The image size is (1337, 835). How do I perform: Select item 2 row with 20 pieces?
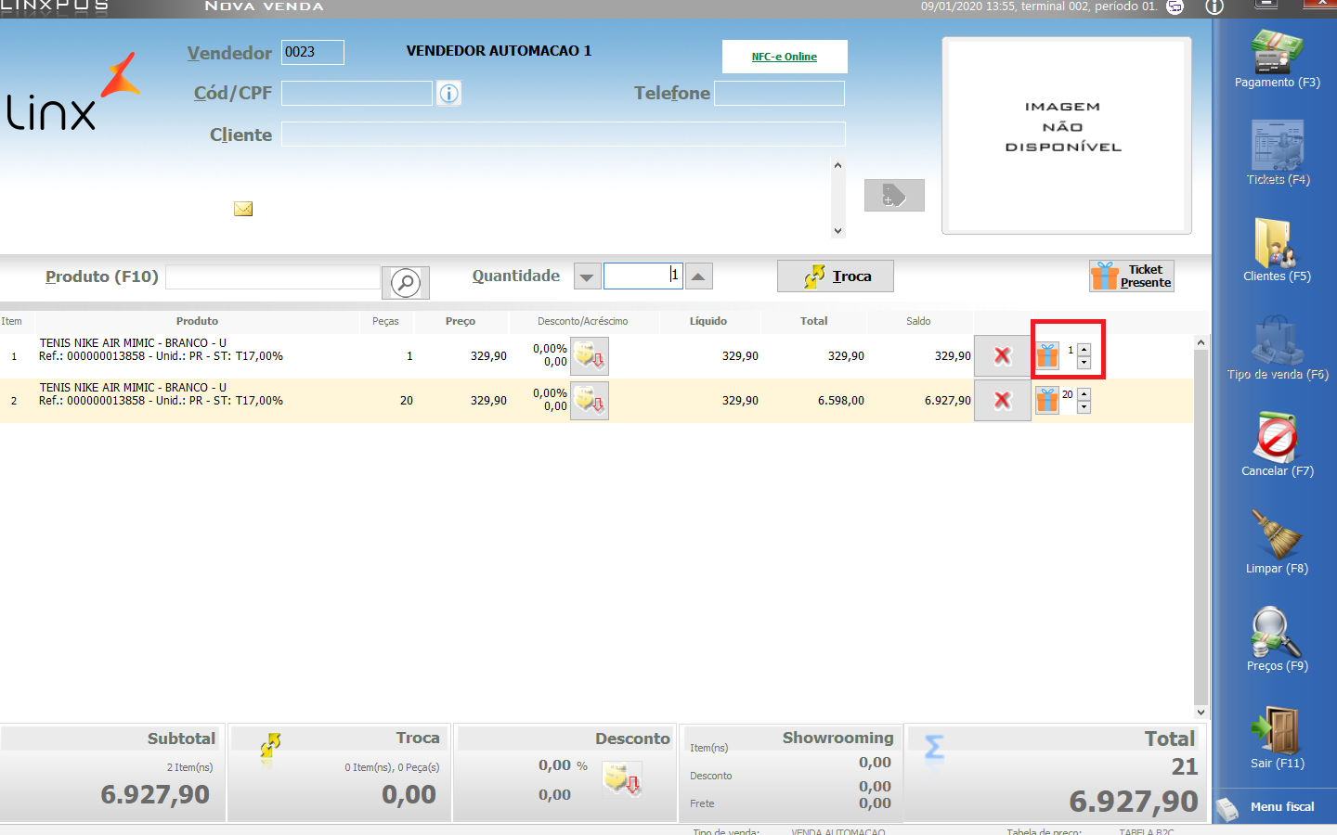click(x=597, y=401)
